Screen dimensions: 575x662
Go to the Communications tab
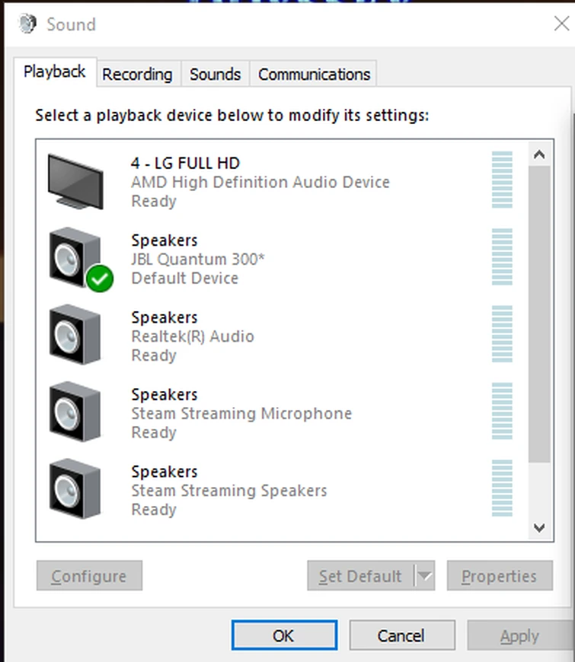tap(314, 75)
